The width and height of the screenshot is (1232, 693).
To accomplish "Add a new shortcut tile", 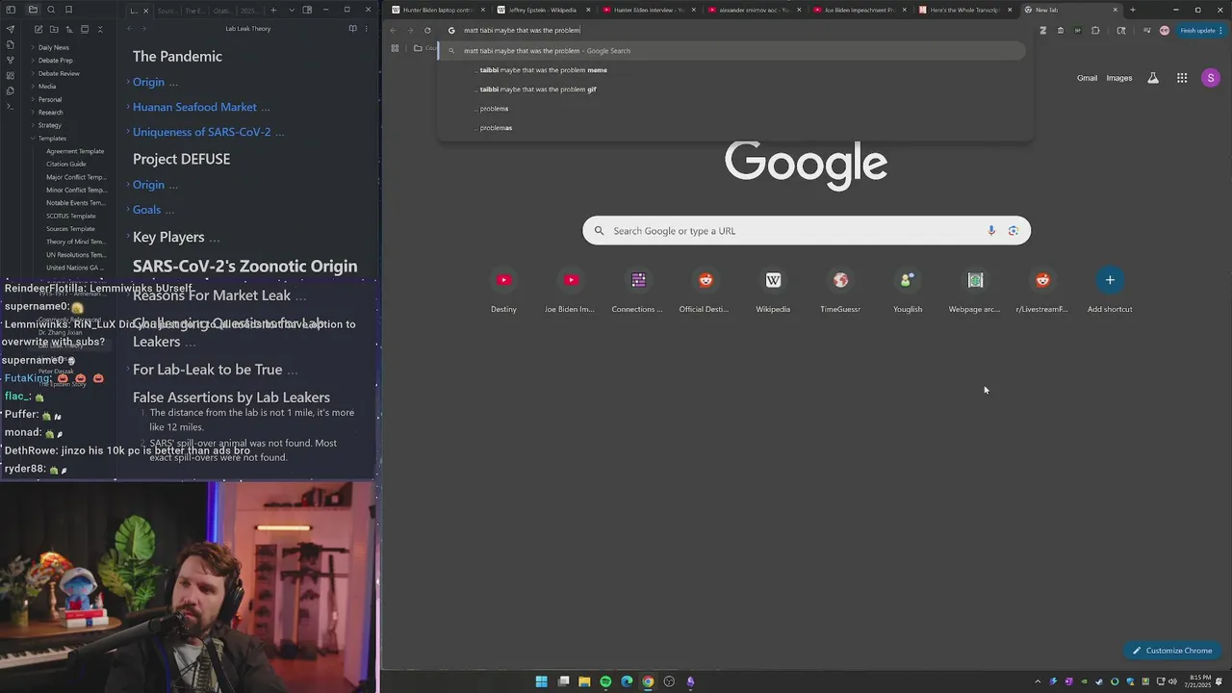I will click(1110, 290).
